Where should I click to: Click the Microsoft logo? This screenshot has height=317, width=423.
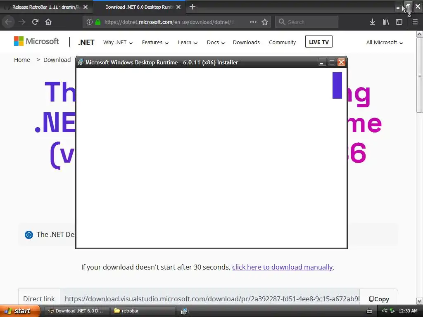pos(36,41)
